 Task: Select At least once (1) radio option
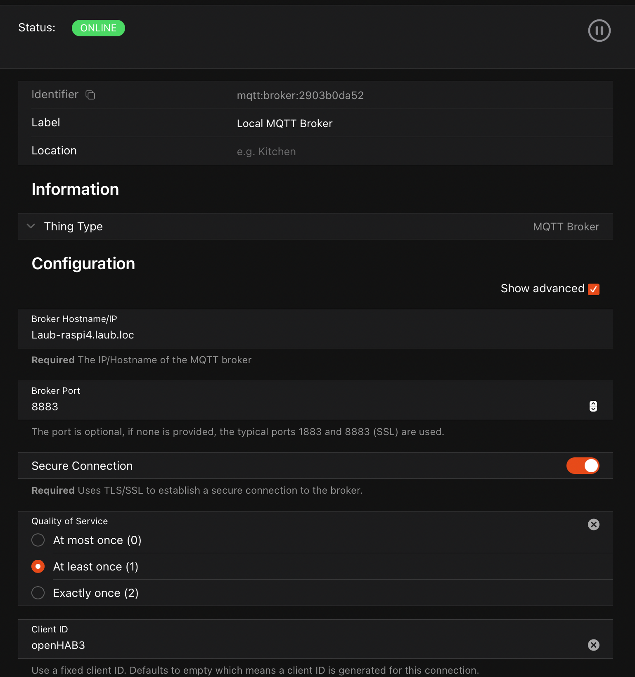click(x=38, y=566)
